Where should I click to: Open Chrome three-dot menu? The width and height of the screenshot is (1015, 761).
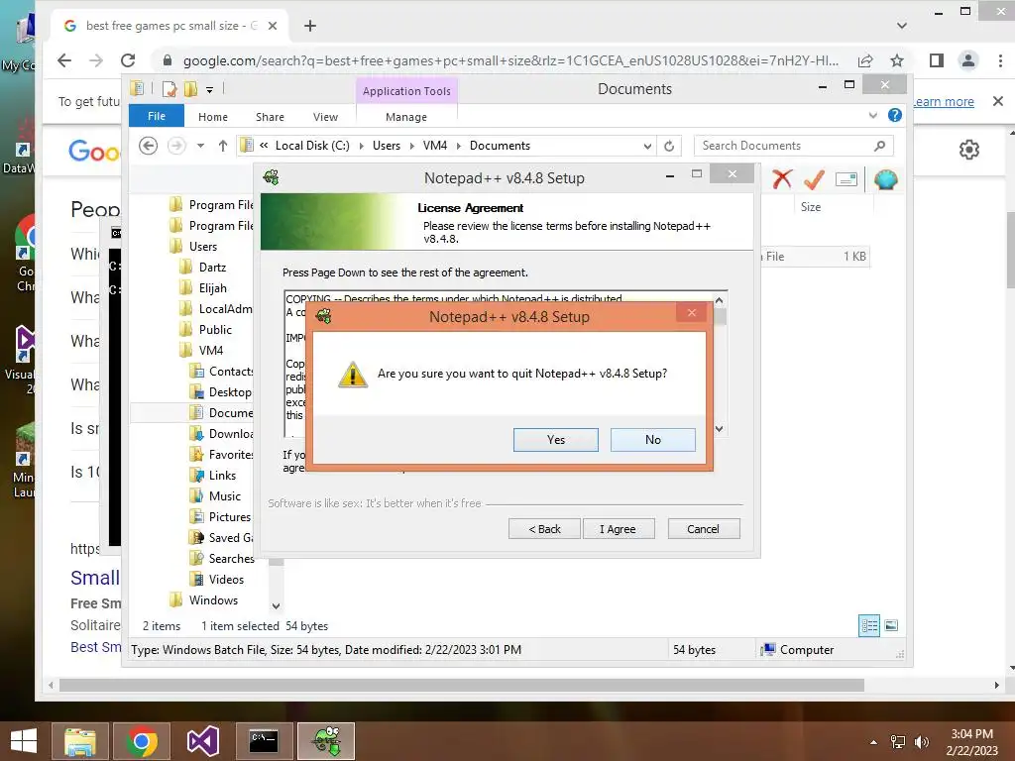click(1000, 60)
